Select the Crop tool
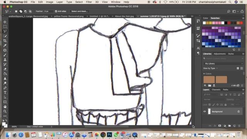Image resolution: width=247 pixels, height=139 pixels. [5, 41]
